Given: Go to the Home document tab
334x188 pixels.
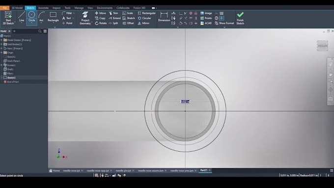Looking at the screenshot, I should [x=55, y=170].
